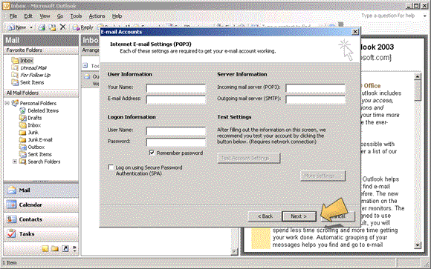Click the Back button in the dialog
Screen dimensions: 431x269
[x=265, y=216]
